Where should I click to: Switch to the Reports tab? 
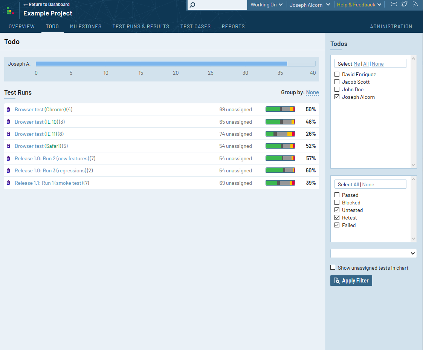tap(234, 26)
